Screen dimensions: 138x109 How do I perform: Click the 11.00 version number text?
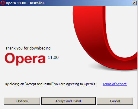53,57
